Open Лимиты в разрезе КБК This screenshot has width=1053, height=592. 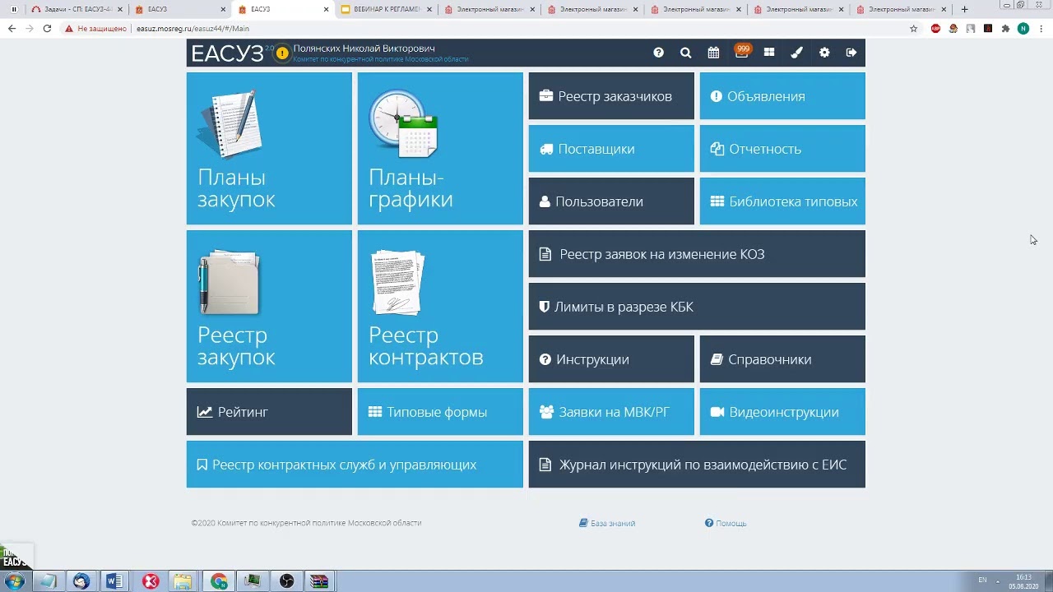click(697, 307)
